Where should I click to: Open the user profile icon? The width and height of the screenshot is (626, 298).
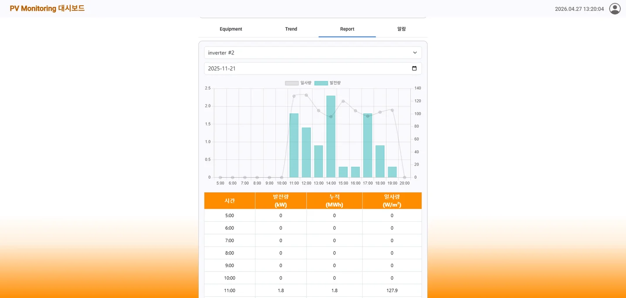click(x=615, y=9)
